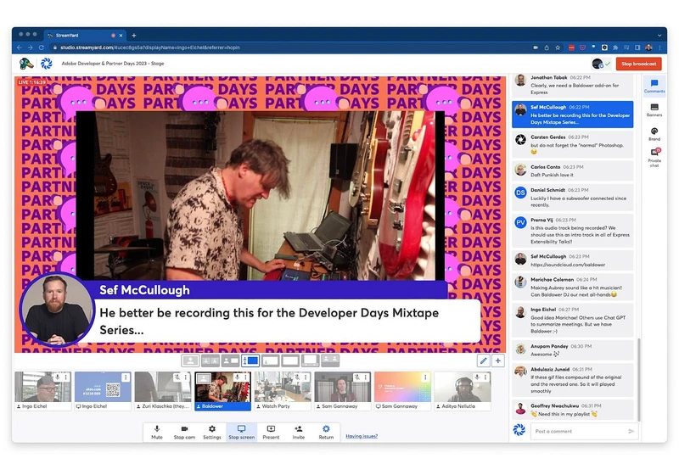Click Stop screen share button
This screenshot has height=475, width=679.
coord(241,433)
